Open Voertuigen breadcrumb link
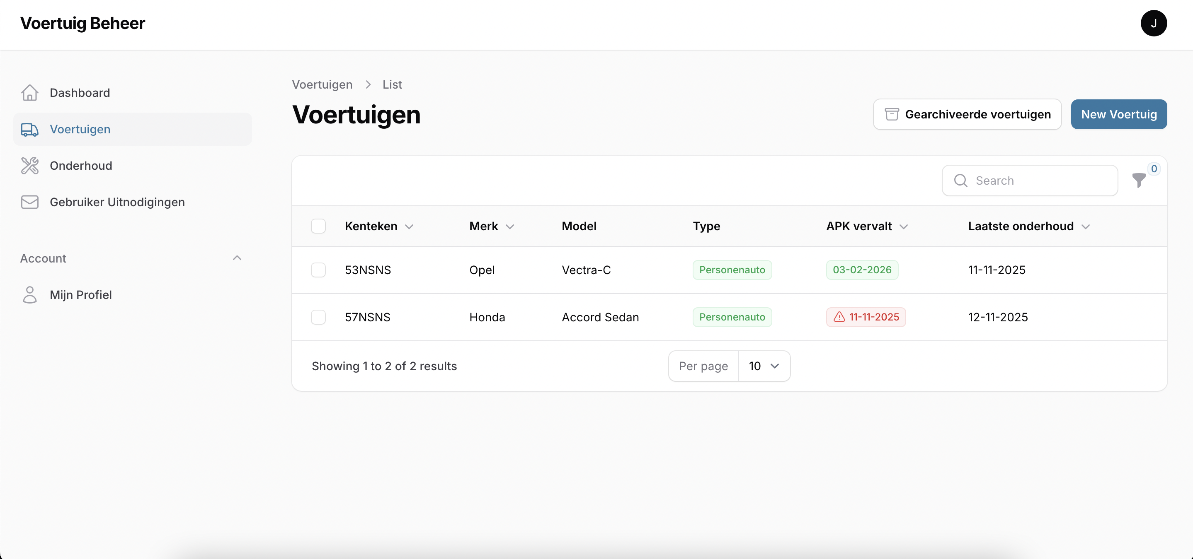 point(322,84)
